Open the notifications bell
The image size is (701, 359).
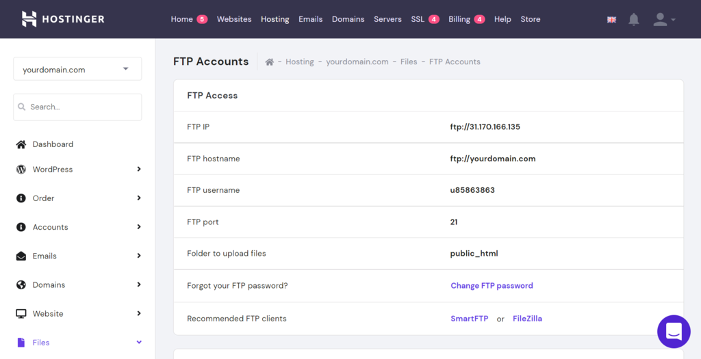634,20
